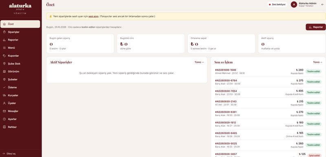The width and height of the screenshot is (326, 157).
Task: Open Menü in the sidebar
Action: pos(20,48)
